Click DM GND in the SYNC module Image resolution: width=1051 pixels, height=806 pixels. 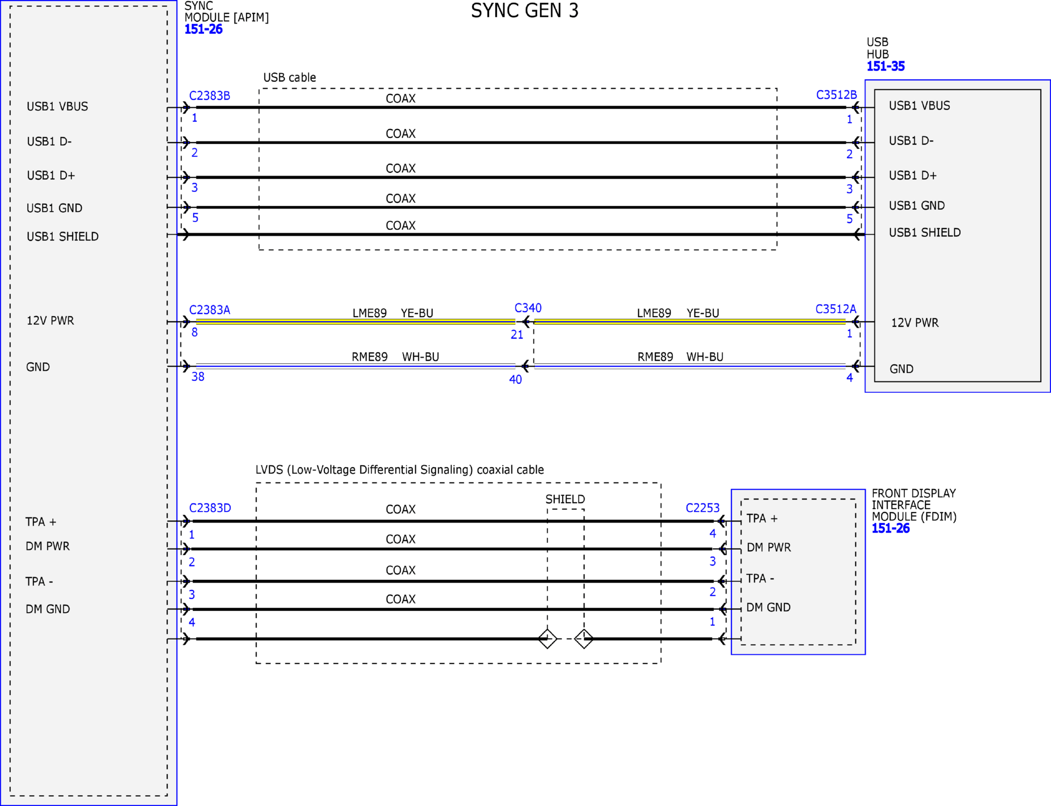[48, 609]
